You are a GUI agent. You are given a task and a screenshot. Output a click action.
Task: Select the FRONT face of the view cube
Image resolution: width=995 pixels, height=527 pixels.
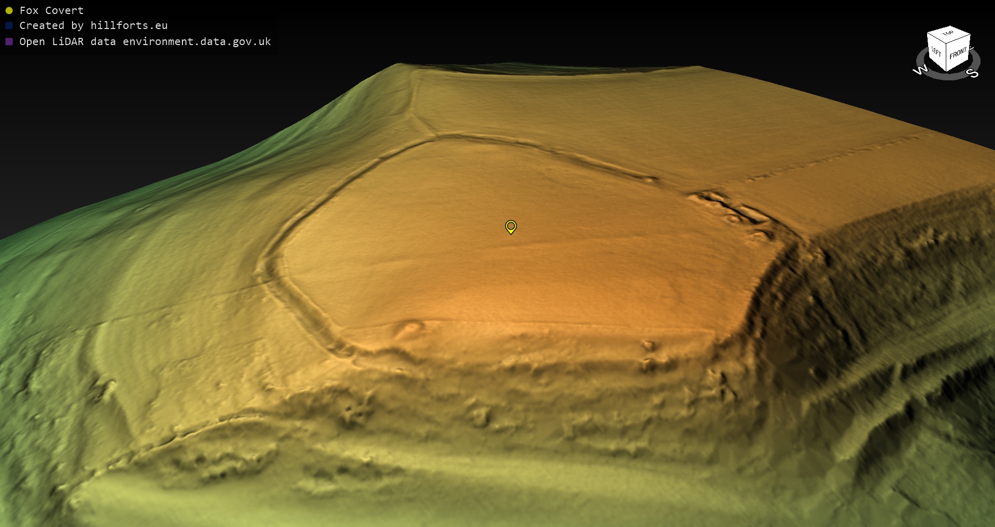(958, 53)
